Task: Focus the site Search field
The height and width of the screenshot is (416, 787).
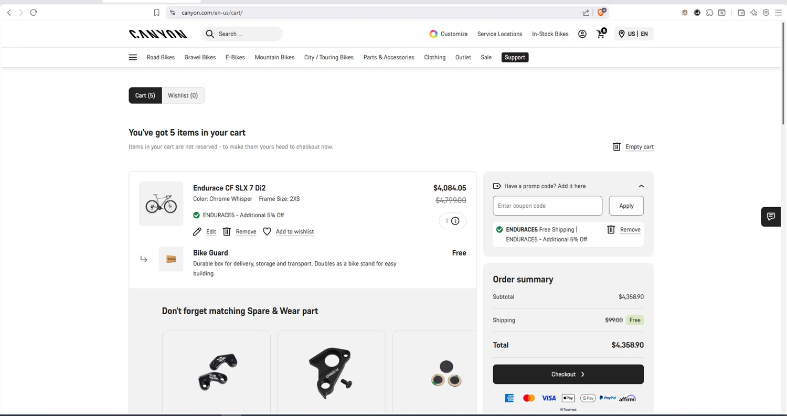Action: pos(242,34)
